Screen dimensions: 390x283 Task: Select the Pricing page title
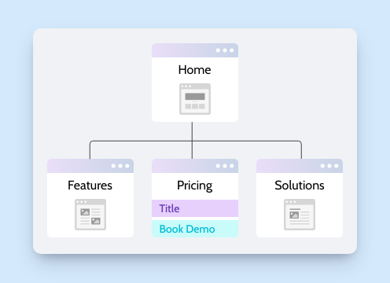tap(195, 186)
